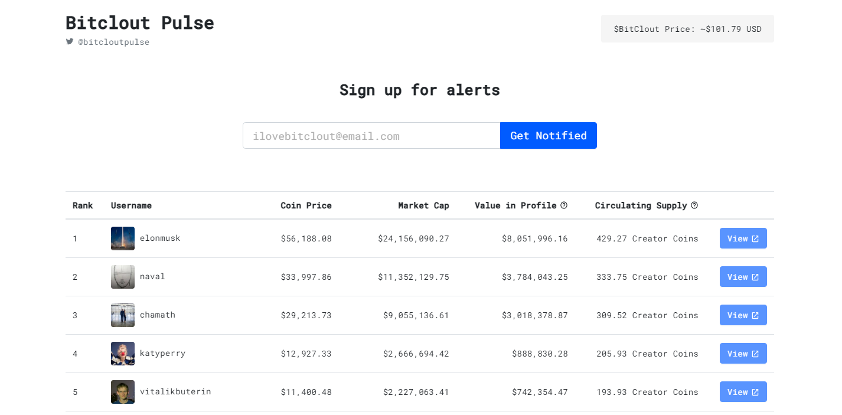This screenshot has width=842, height=415.
Task: Click the $BitClout Price badge
Action: (687, 29)
